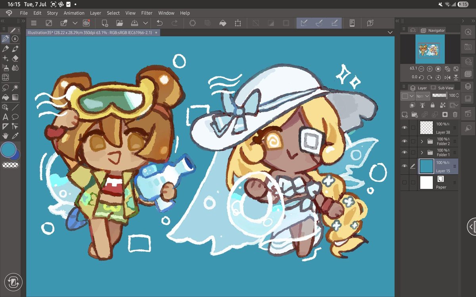The height and width of the screenshot is (297, 476).
Task: Click the Save icon in command bar
Action: coord(134,23)
